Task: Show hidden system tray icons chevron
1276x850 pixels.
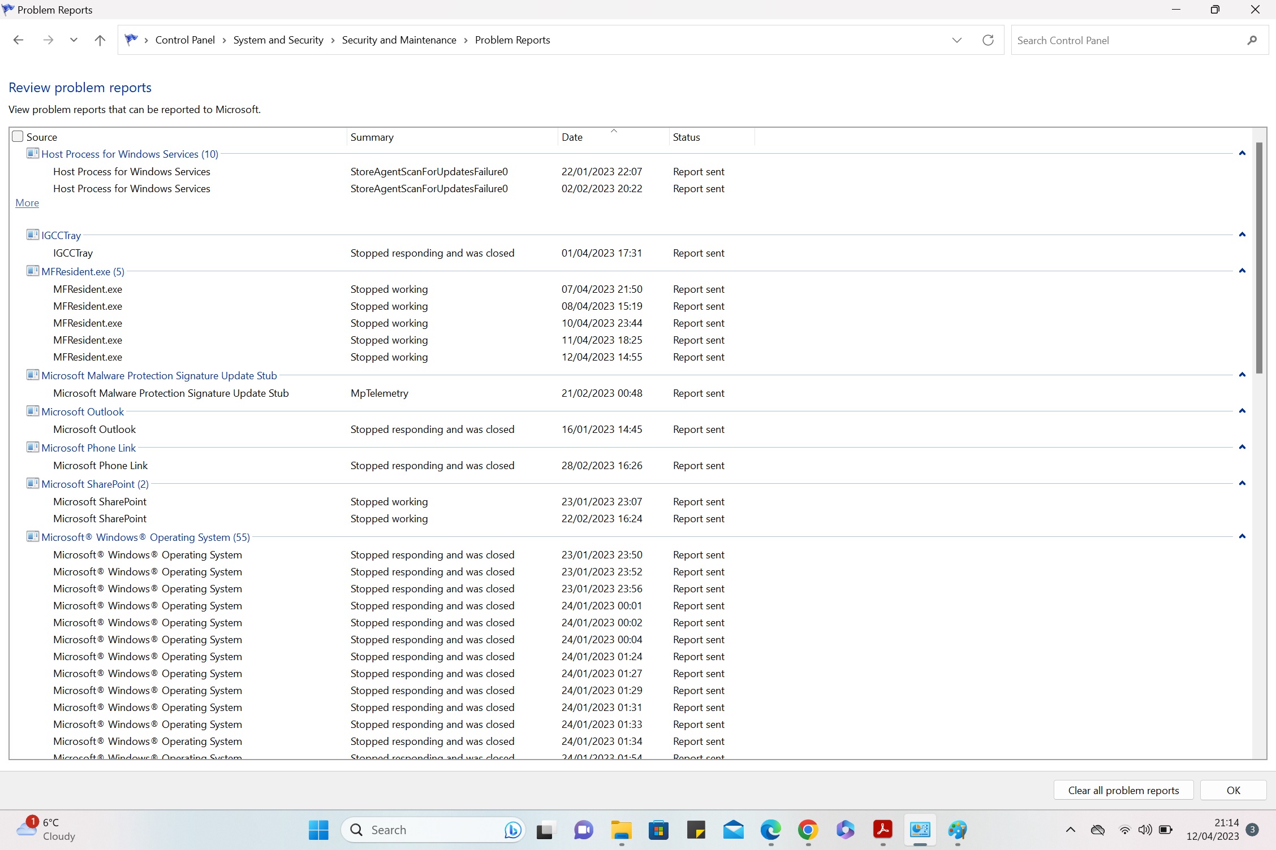Action: pyautogui.click(x=1070, y=830)
